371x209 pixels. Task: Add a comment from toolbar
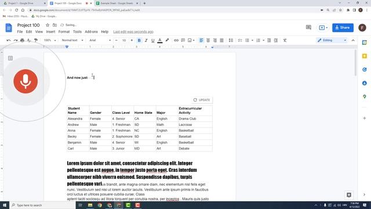point(183,40)
